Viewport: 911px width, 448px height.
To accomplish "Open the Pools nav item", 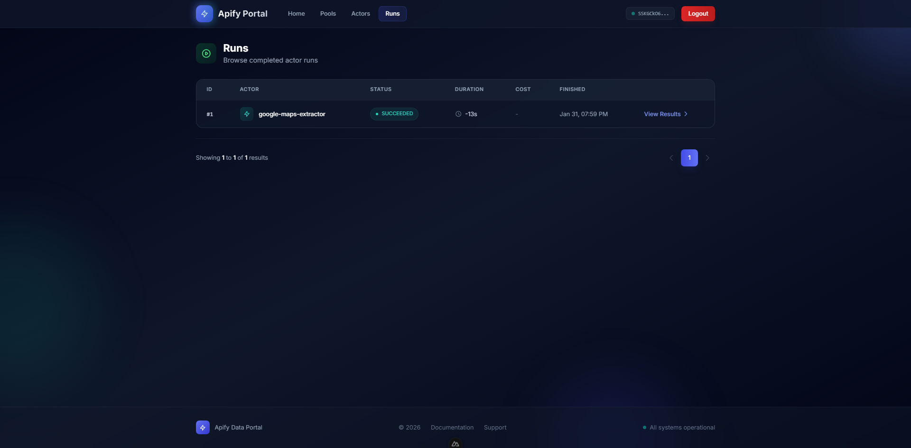I will 328,14.
